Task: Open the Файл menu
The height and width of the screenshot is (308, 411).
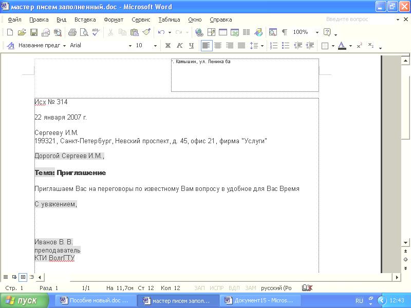Action: tap(14, 20)
